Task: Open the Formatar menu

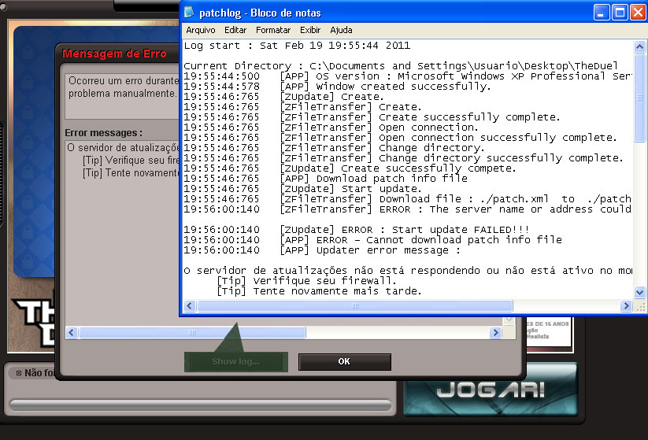Action: 273,30
